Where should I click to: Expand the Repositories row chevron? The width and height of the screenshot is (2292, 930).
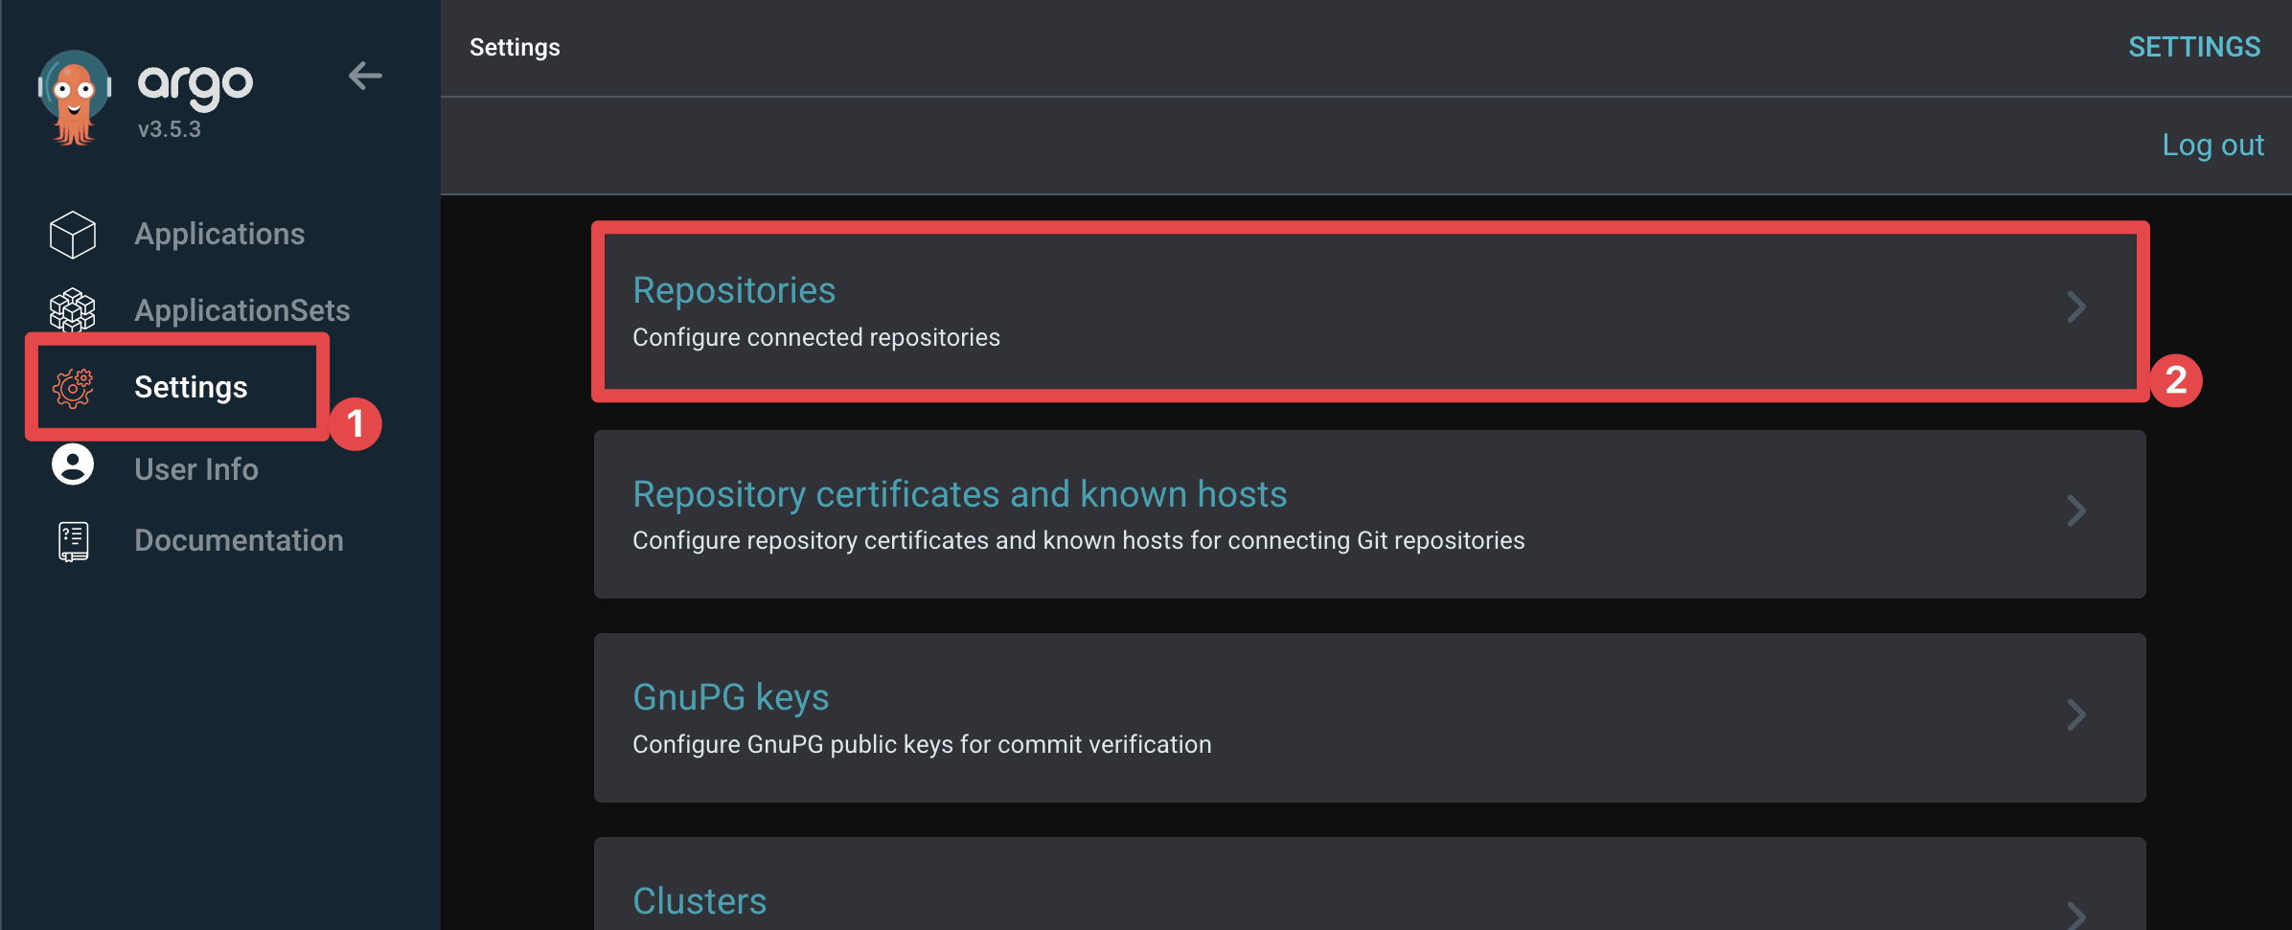point(2075,307)
